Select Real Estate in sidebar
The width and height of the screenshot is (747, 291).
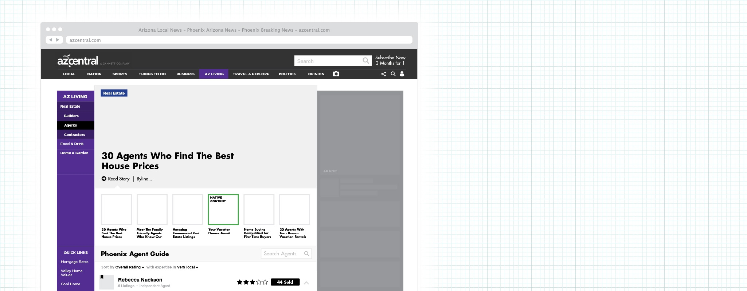pyautogui.click(x=75, y=106)
